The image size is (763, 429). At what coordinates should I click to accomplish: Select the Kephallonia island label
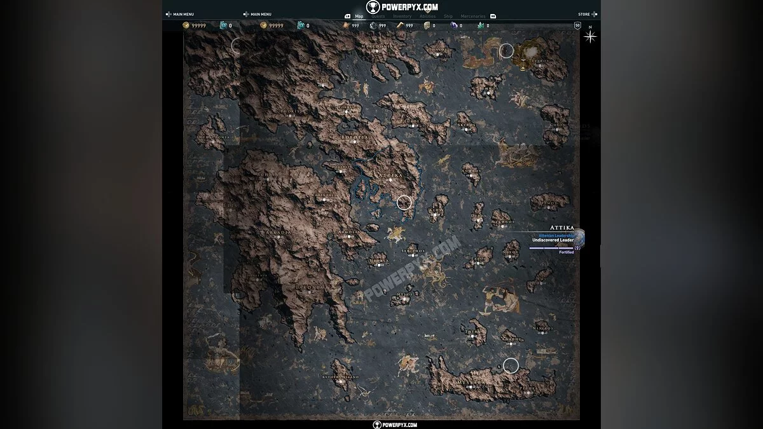pyautogui.click(x=214, y=137)
